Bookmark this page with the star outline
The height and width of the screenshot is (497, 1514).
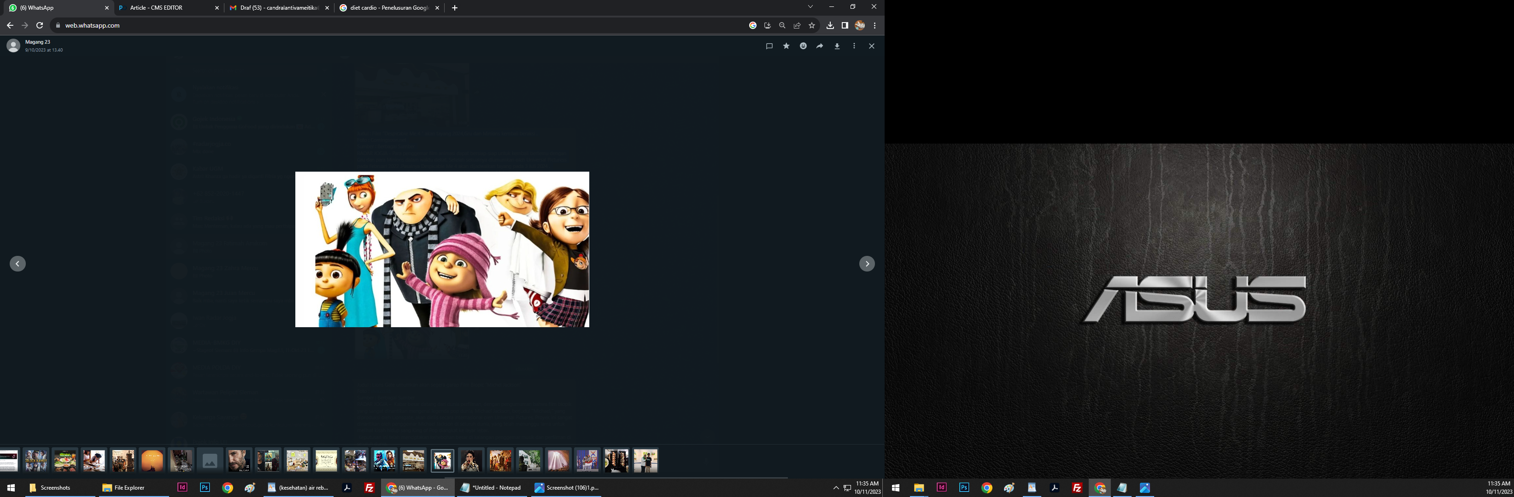point(812,25)
